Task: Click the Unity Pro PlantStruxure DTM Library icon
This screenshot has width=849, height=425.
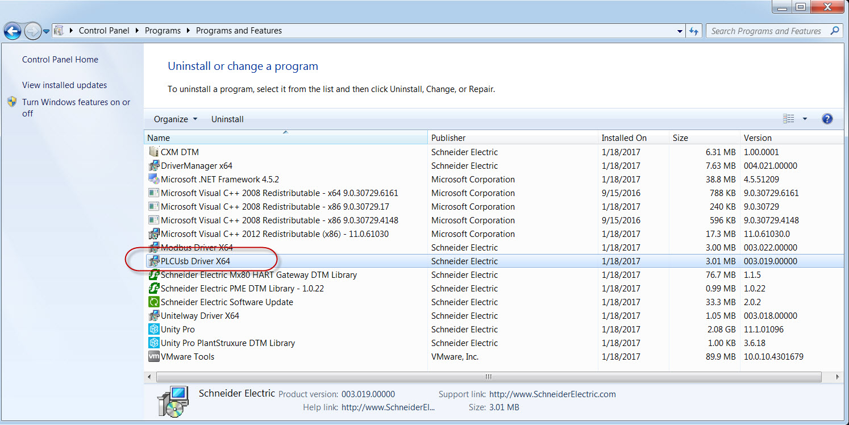Action: 153,343
